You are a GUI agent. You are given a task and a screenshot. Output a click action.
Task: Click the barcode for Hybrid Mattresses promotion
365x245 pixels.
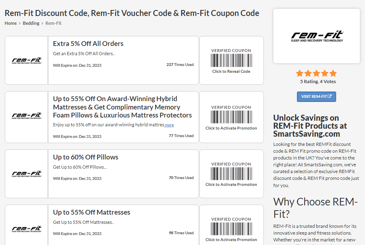click(x=231, y=117)
